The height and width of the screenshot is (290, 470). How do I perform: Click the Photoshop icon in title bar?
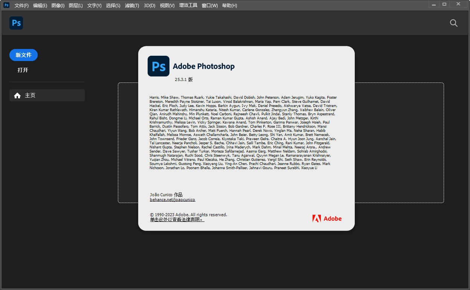pyautogui.click(x=6, y=5)
